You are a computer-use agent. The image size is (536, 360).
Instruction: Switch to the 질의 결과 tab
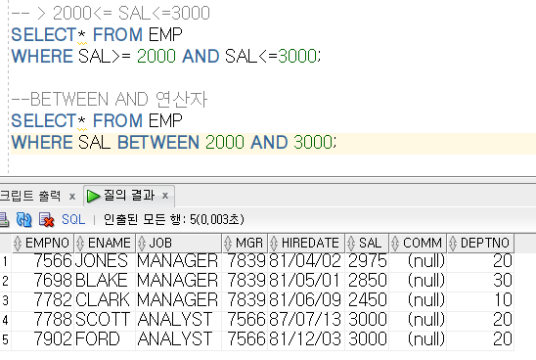(129, 196)
